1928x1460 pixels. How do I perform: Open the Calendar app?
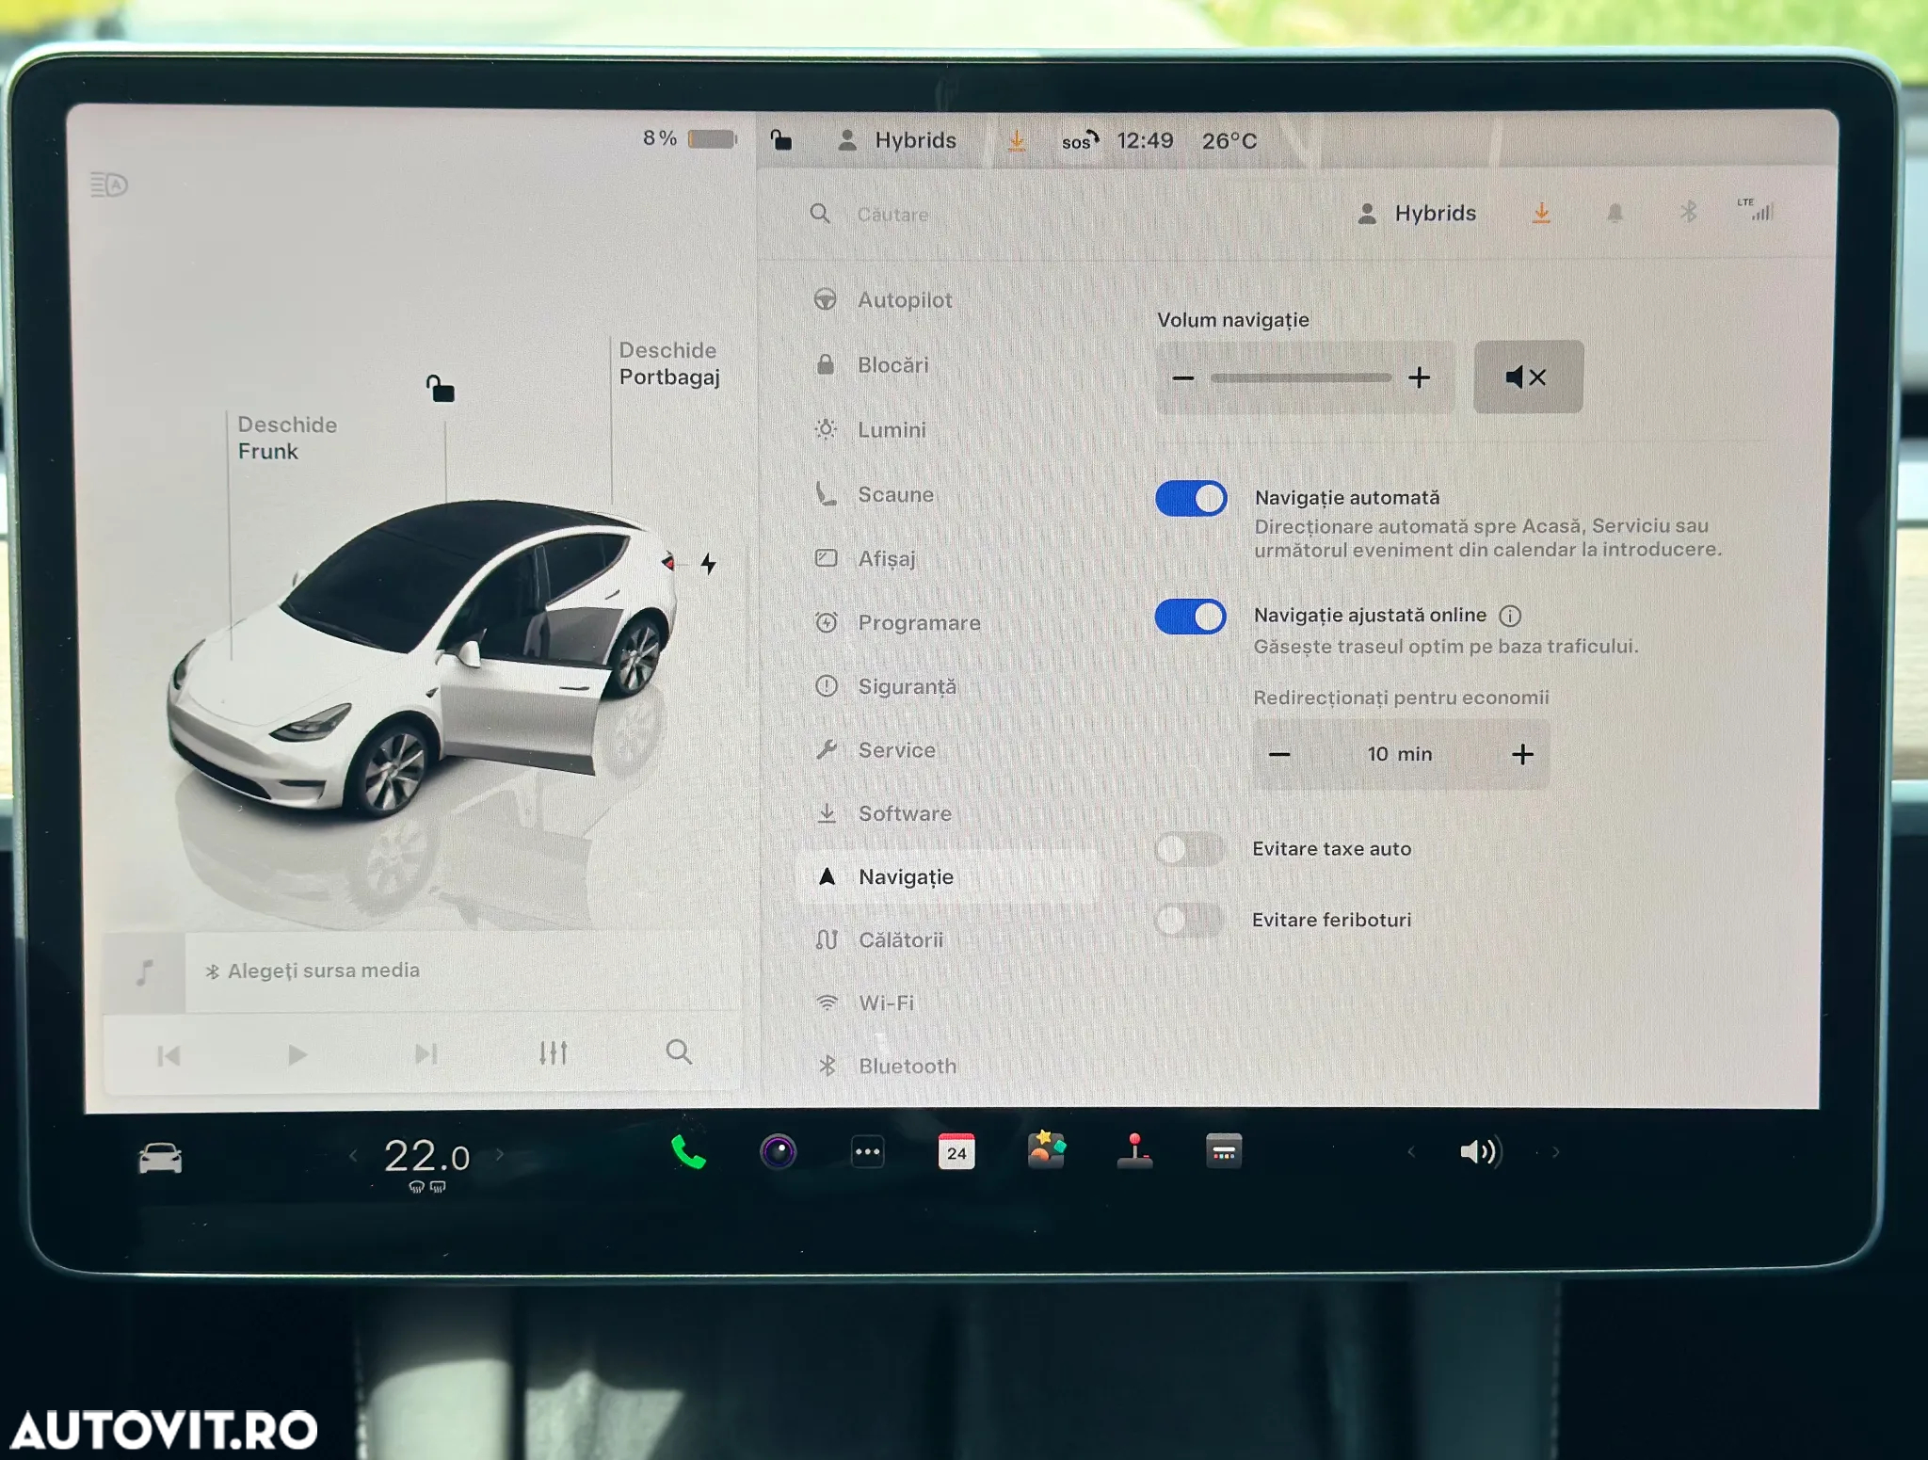(956, 1151)
